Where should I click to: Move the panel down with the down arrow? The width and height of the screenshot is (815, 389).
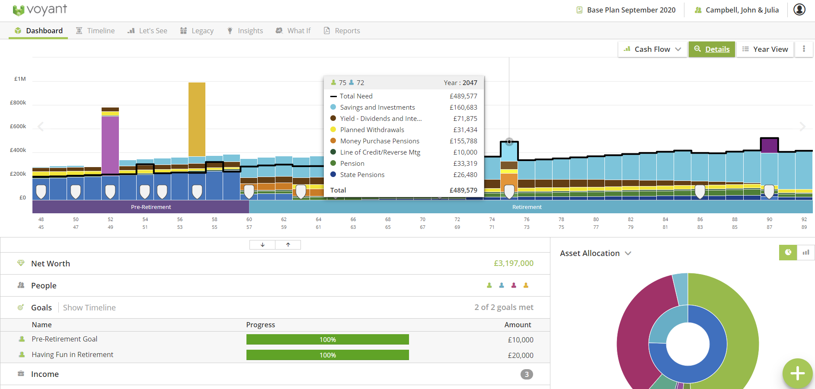click(262, 245)
